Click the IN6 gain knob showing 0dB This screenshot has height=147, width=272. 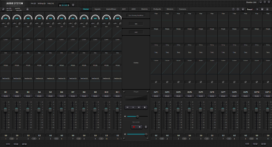pos(61,17)
